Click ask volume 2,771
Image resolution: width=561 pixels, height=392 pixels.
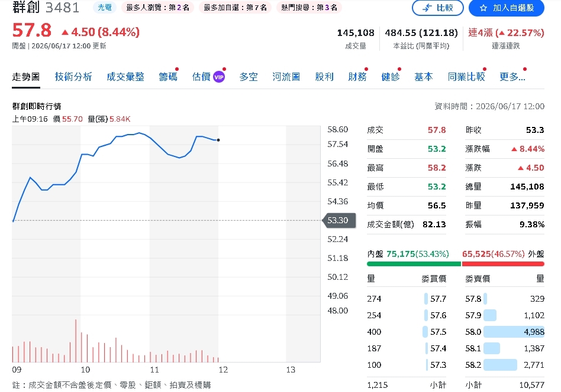[x=534, y=365]
